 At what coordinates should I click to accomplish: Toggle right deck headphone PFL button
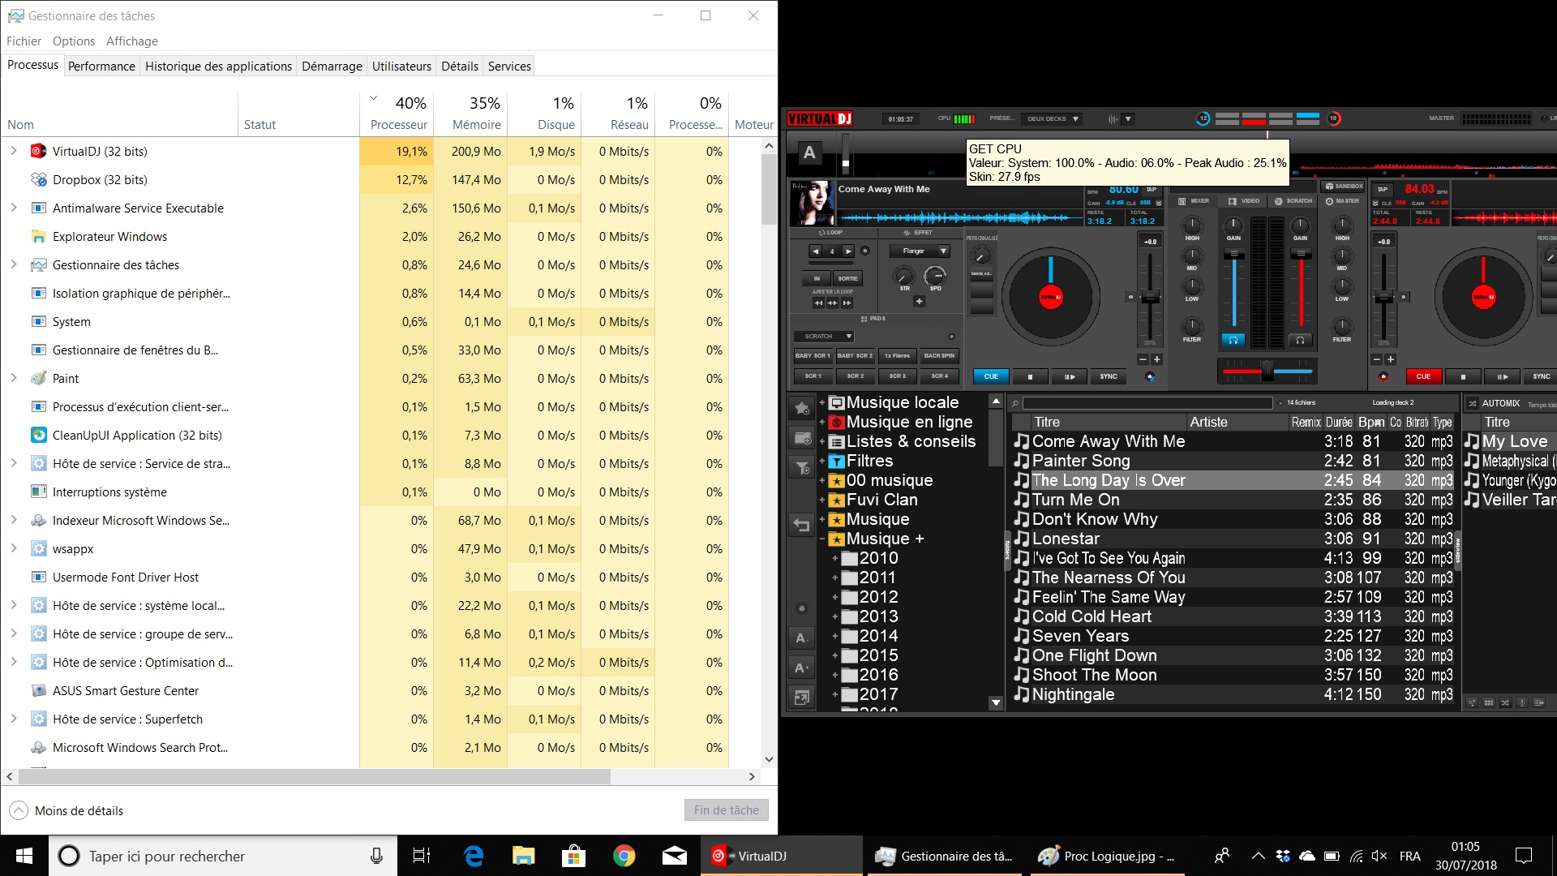(1300, 341)
